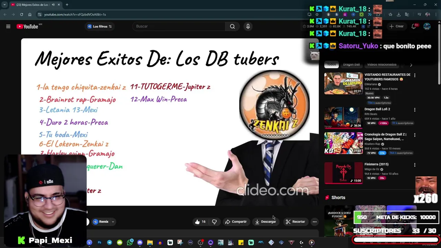The width and height of the screenshot is (441, 248).
Task: Start voice search with the microphone icon
Action: point(248,27)
